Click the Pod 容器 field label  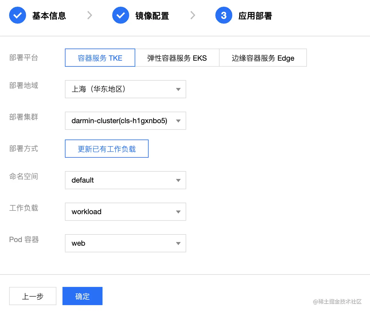24,240
